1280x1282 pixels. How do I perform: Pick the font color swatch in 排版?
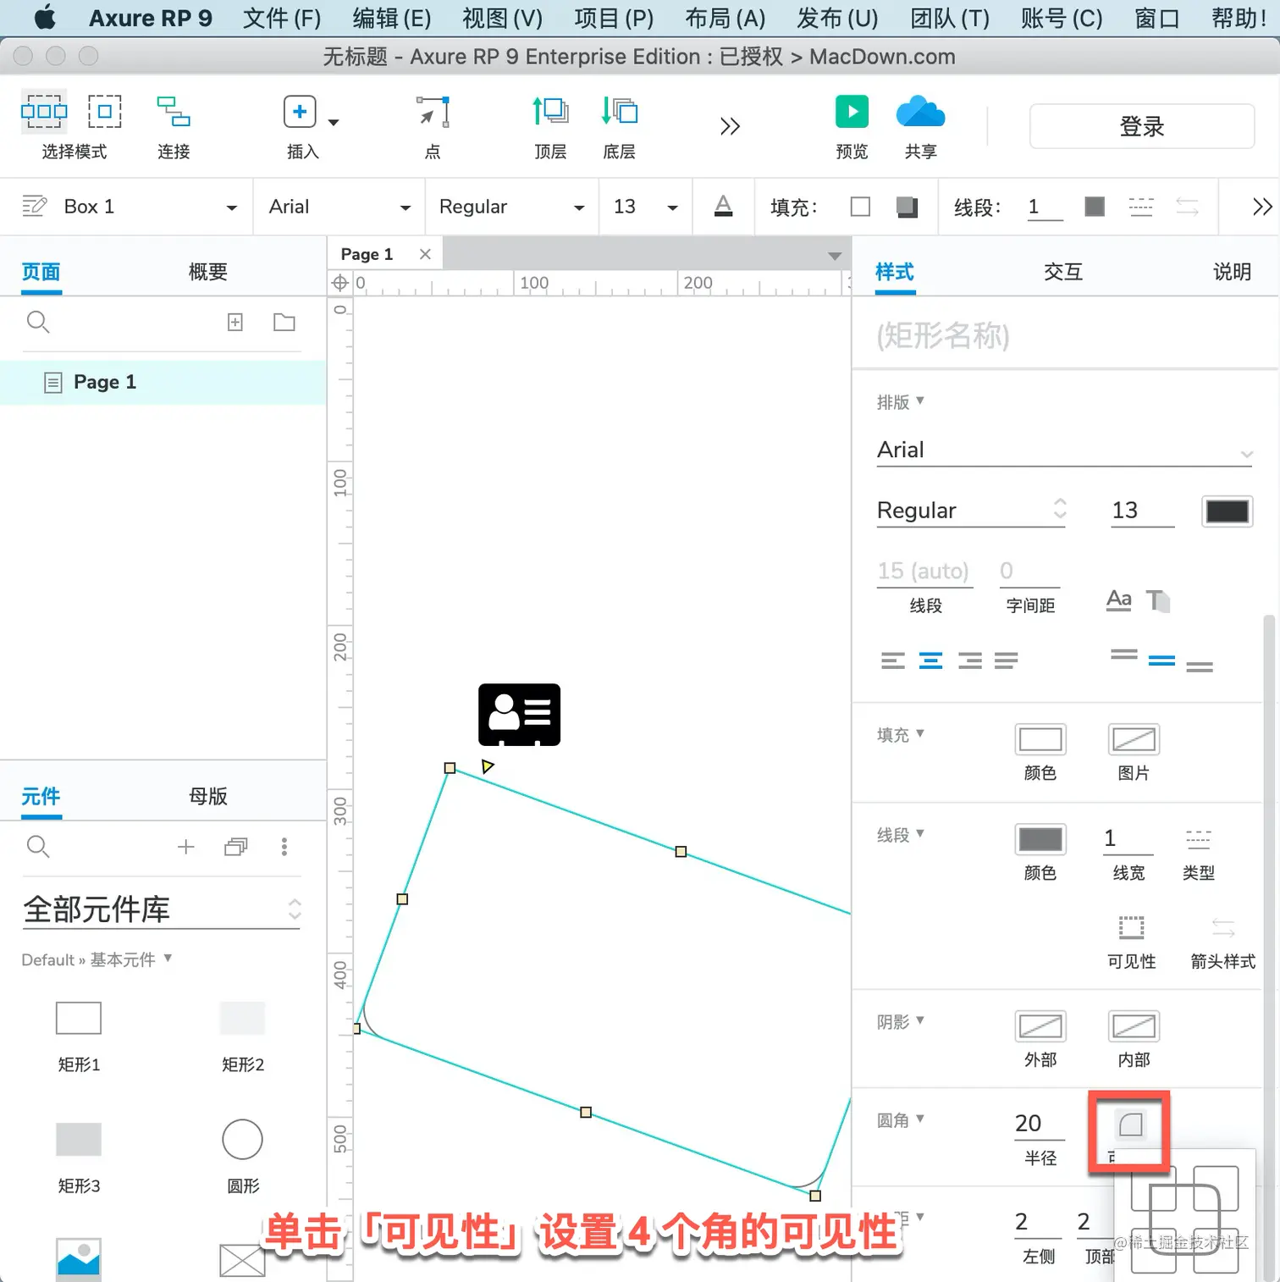pos(1227,511)
